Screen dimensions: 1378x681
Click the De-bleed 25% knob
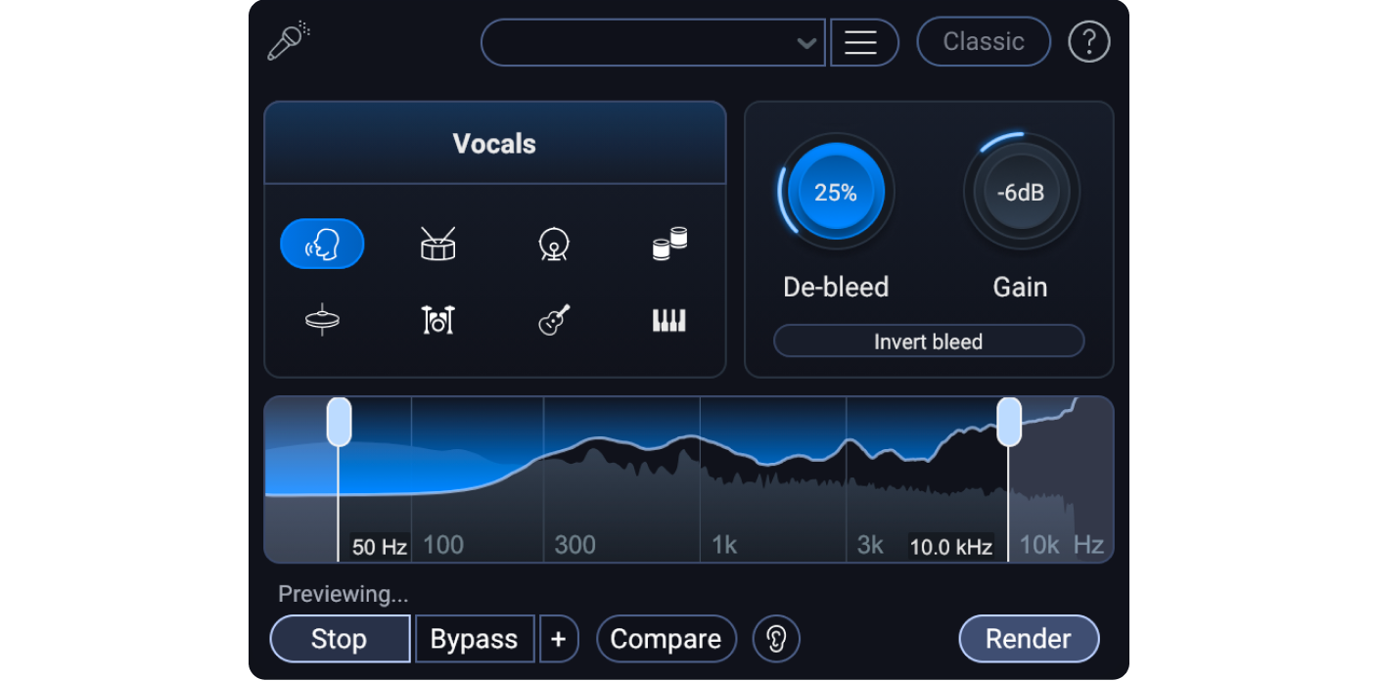coord(836,193)
